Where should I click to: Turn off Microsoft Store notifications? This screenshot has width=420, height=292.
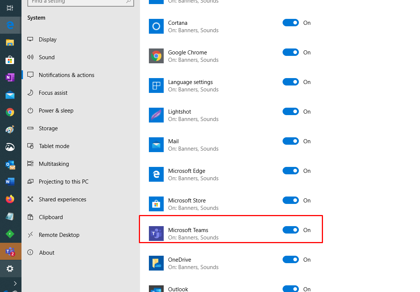tap(291, 201)
